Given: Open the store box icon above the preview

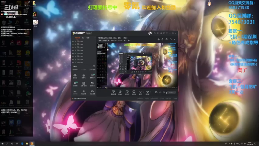Looking at the screenshot, I should click(x=166, y=39).
